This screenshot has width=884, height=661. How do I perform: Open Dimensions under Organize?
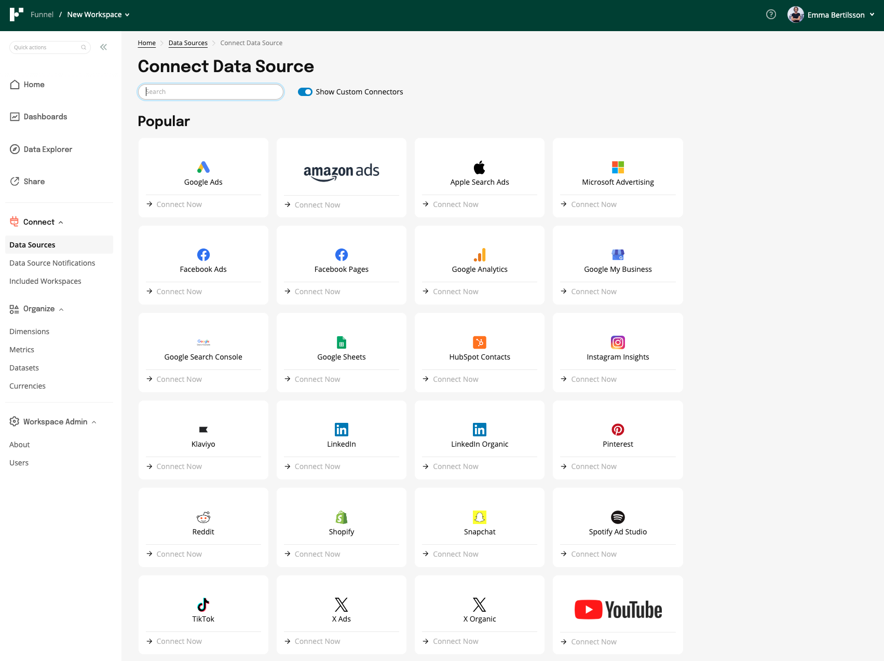point(29,332)
